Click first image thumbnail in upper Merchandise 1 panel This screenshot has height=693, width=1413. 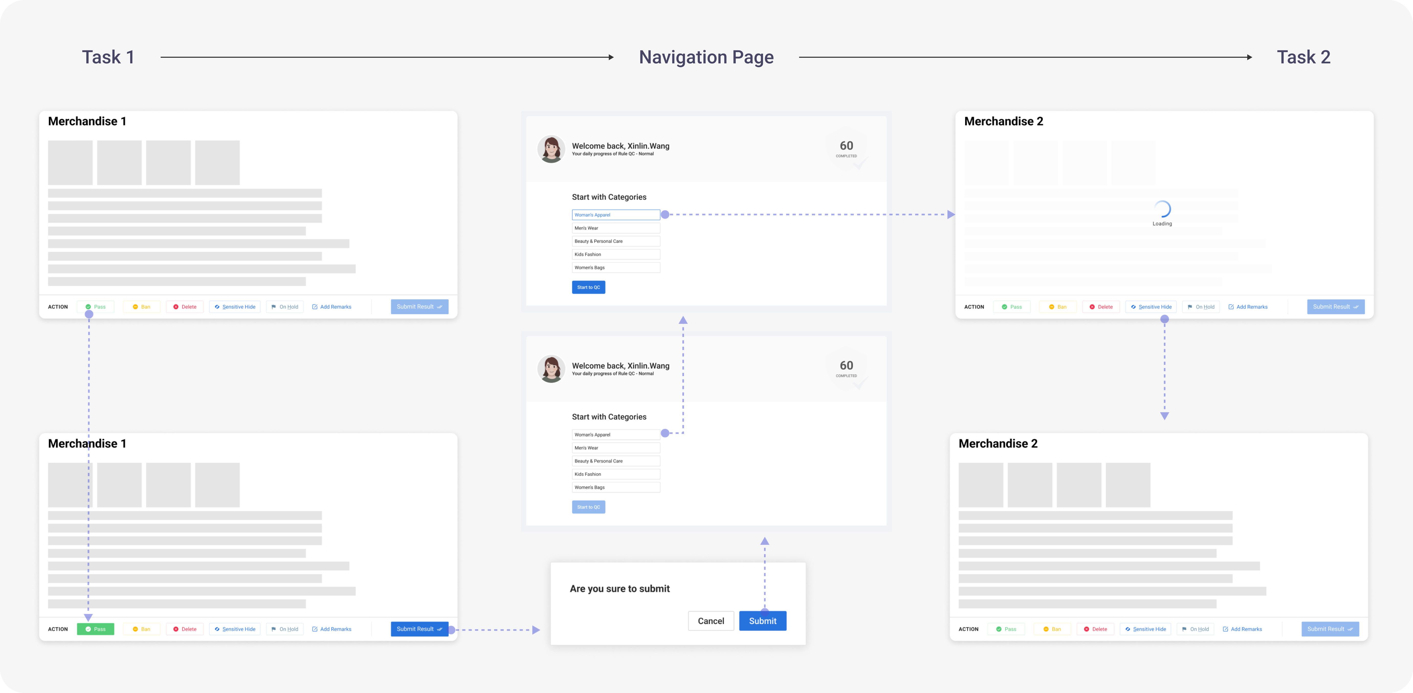[x=70, y=163]
